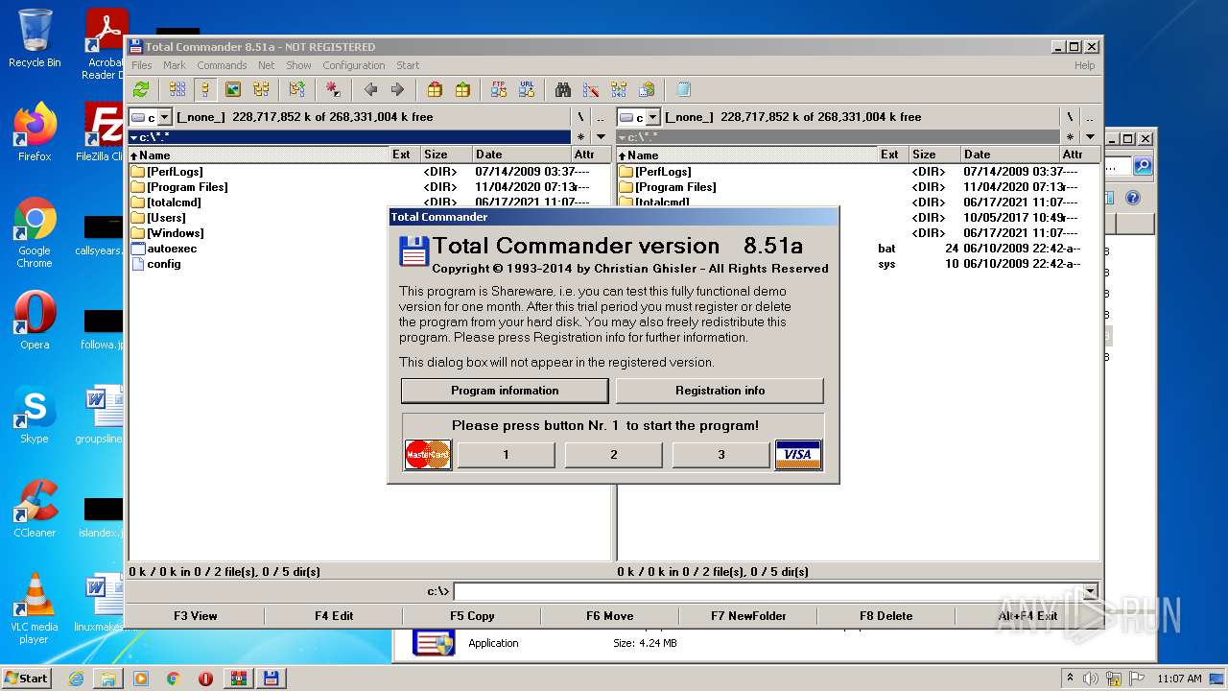
Task: Select [Program Files] folder in left panel
Action: click(187, 187)
